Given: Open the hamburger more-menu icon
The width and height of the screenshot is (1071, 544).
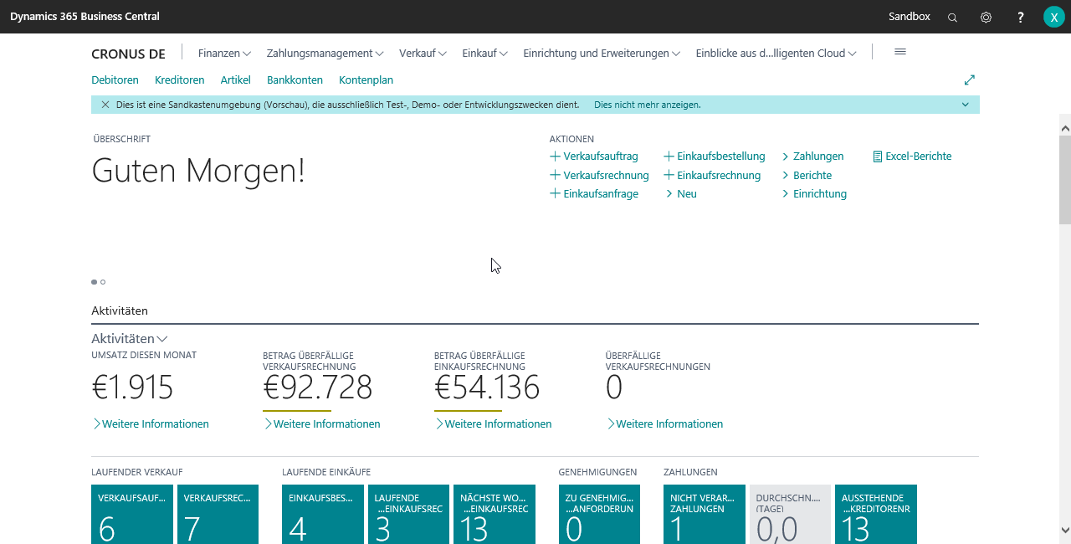Looking at the screenshot, I should point(900,52).
